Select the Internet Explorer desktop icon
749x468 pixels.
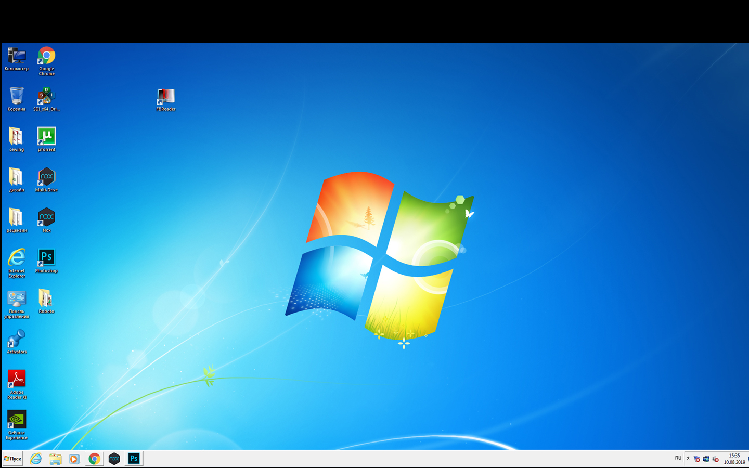[17, 264]
